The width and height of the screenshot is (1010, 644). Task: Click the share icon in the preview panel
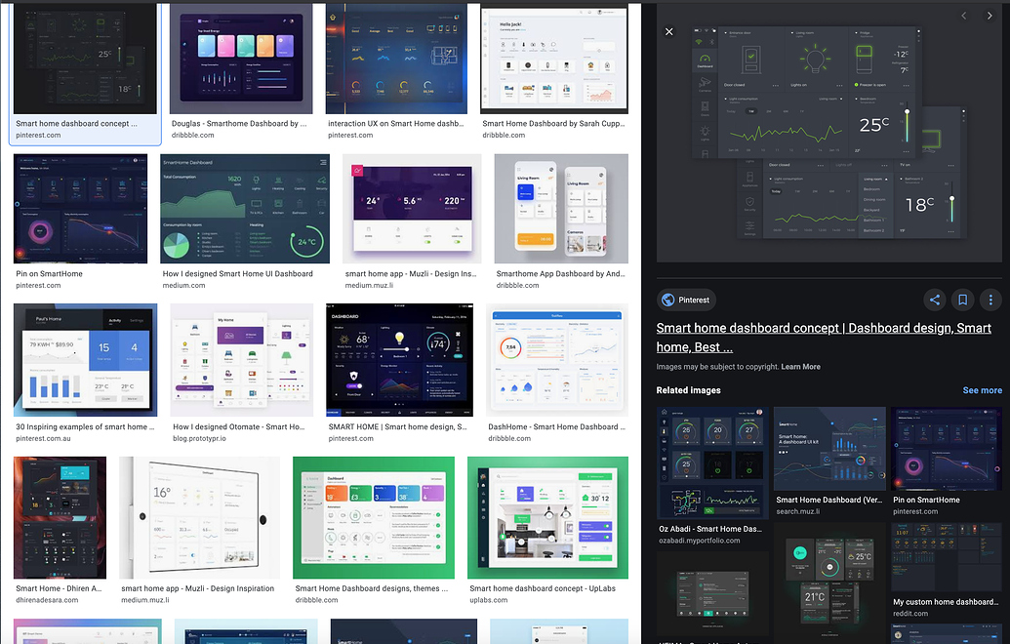click(x=933, y=300)
